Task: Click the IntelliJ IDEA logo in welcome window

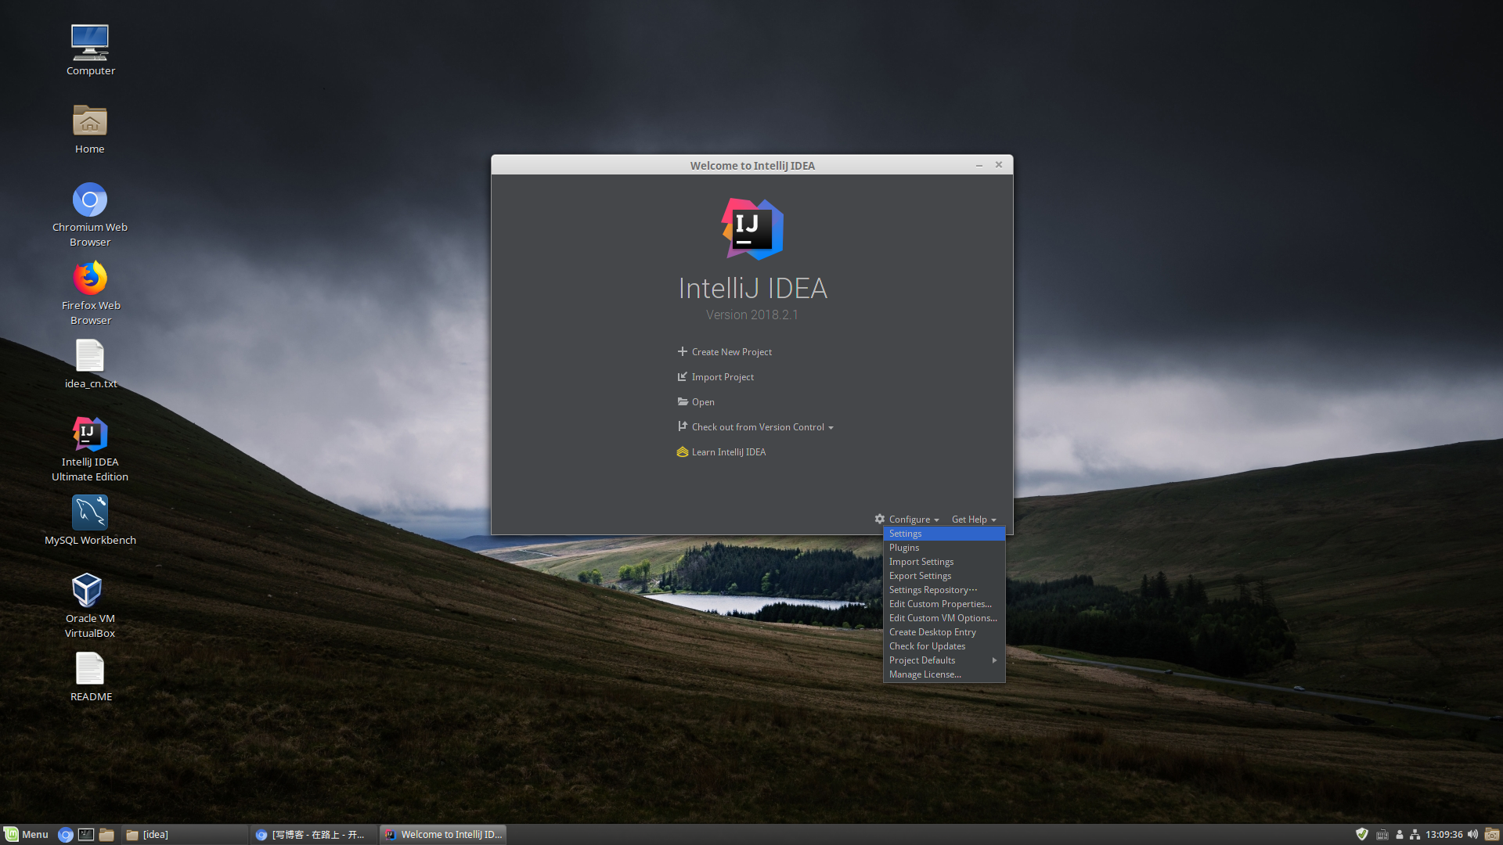Action: (752, 228)
